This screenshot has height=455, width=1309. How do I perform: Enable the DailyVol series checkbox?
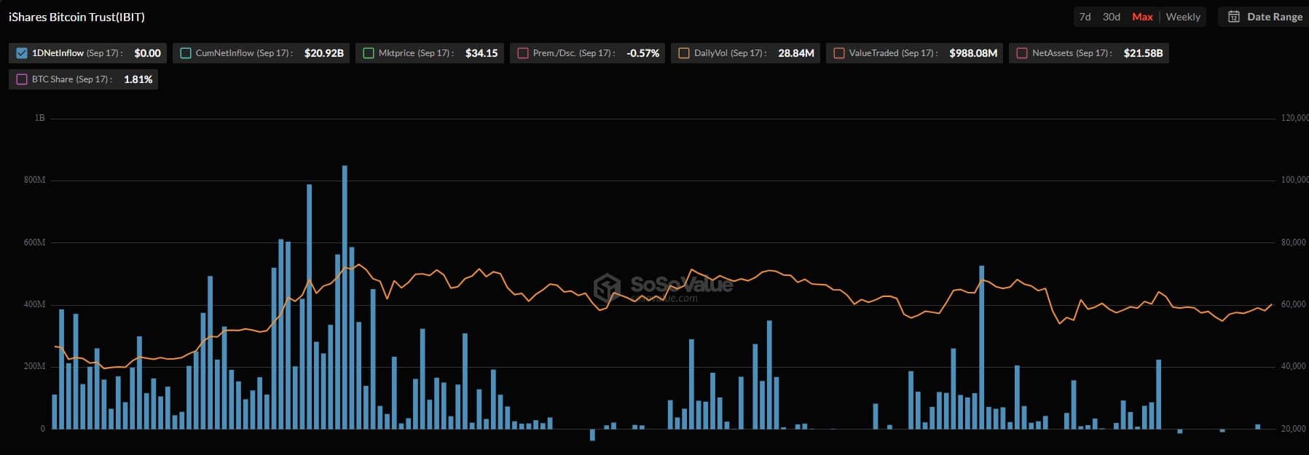(684, 53)
